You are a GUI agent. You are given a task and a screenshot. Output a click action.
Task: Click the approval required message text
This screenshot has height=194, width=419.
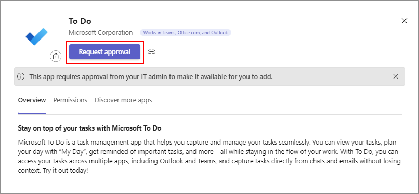(151, 77)
